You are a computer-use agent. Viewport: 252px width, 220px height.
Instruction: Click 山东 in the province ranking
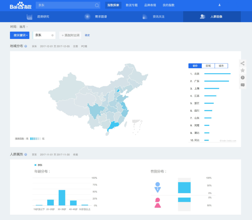197,118
